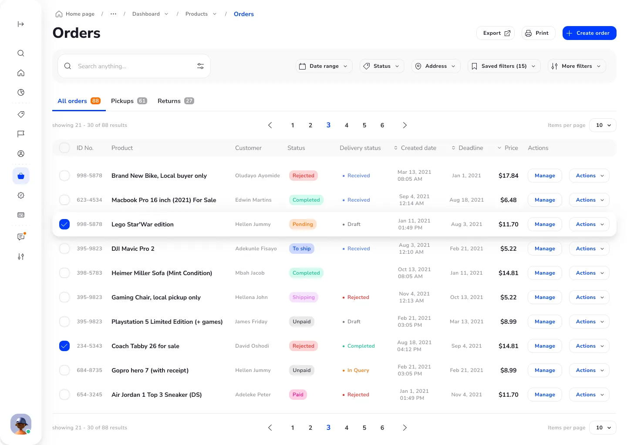Toggle the select-all checkbox in table header

64,148
